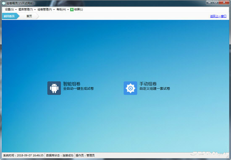Minimize the 组卷精灵 window
Screen dimensions: 231x160
point(210,3)
